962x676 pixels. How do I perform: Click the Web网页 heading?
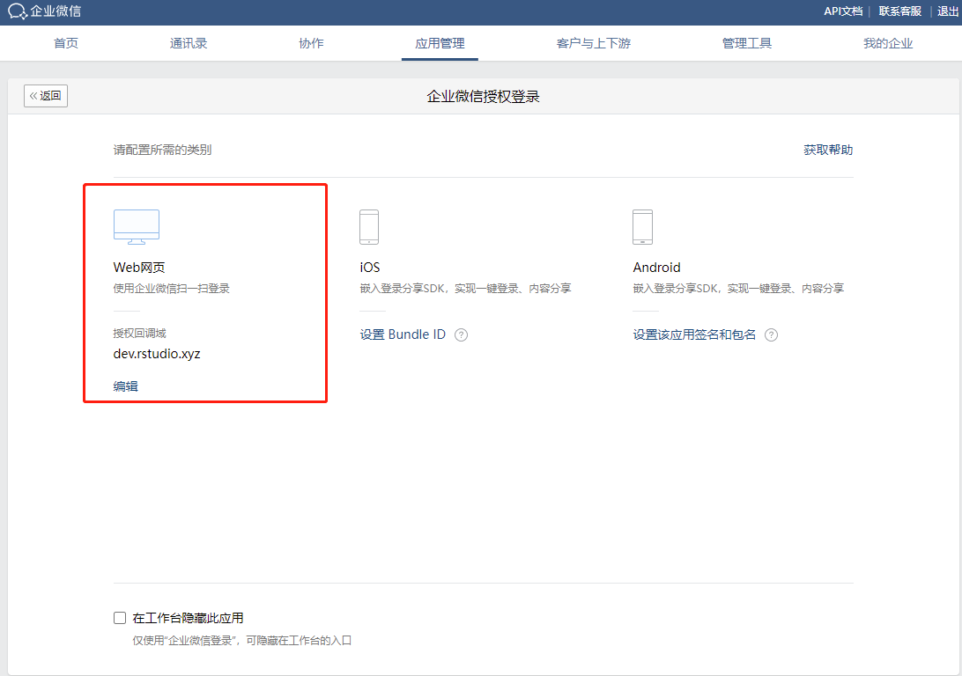(x=139, y=268)
